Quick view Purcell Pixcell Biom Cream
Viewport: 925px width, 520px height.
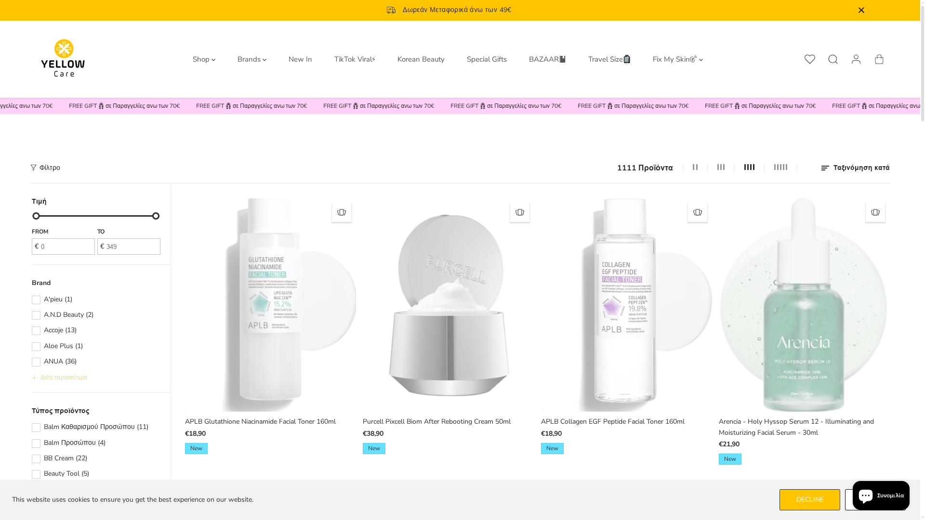point(520,212)
